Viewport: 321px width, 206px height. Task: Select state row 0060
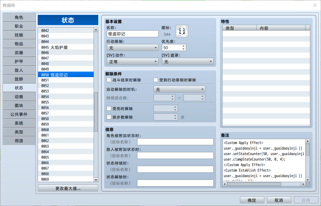click(x=66, y=130)
